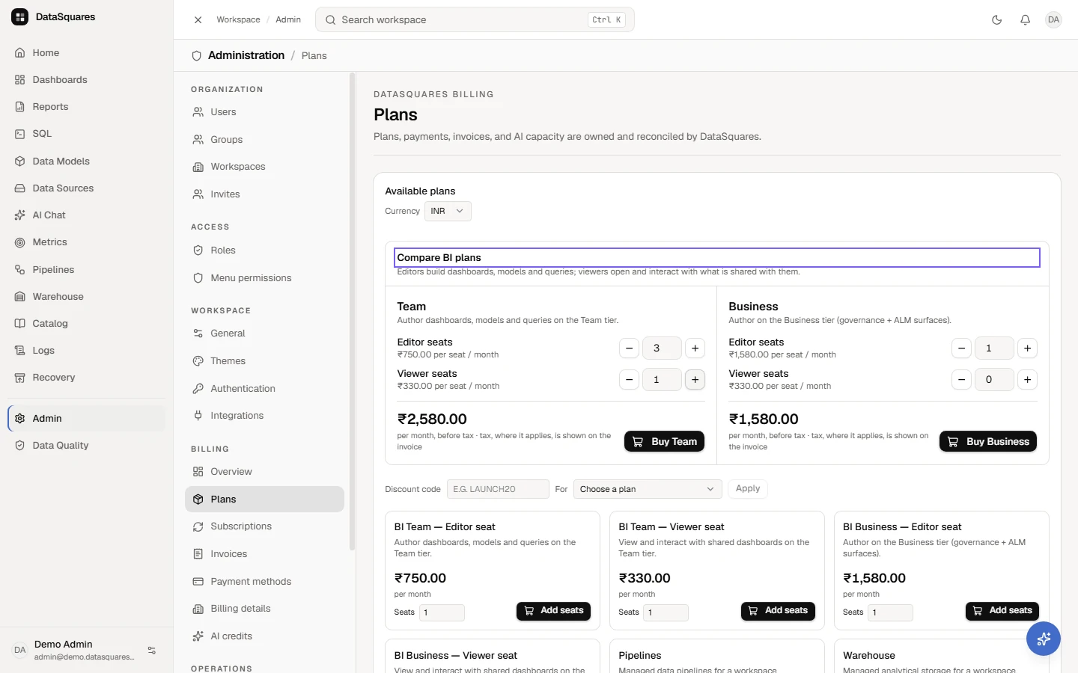This screenshot has width=1078, height=673.
Task: Open account settings sliders icon
Action: (152, 651)
